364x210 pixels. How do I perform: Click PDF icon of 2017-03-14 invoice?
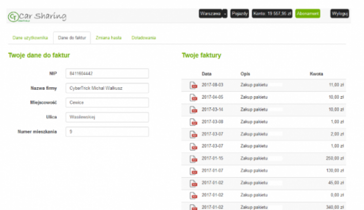[x=194, y=110]
